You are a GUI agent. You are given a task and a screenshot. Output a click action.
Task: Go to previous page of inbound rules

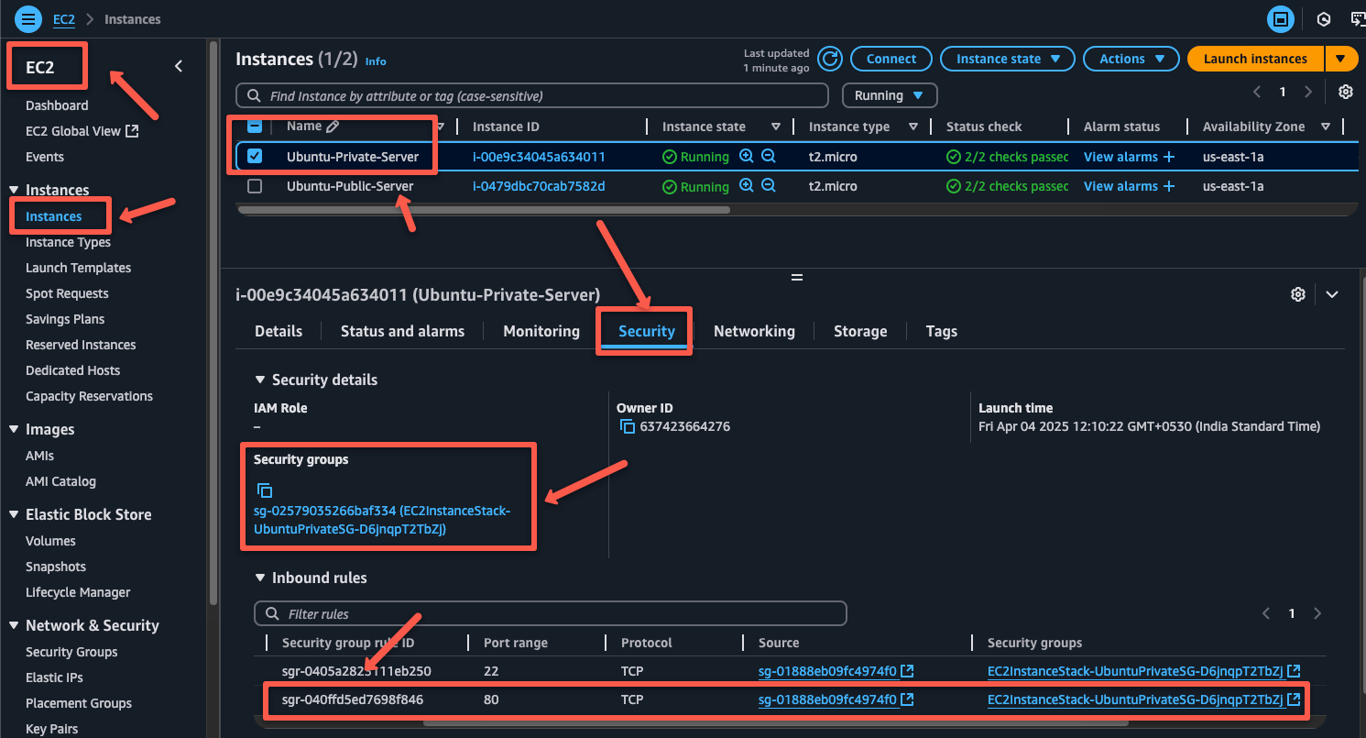(x=1266, y=613)
